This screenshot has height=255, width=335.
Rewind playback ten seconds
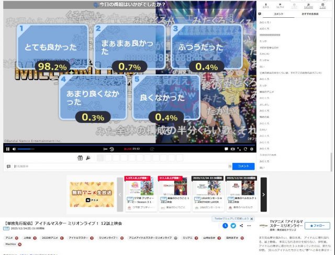click(x=111, y=149)
